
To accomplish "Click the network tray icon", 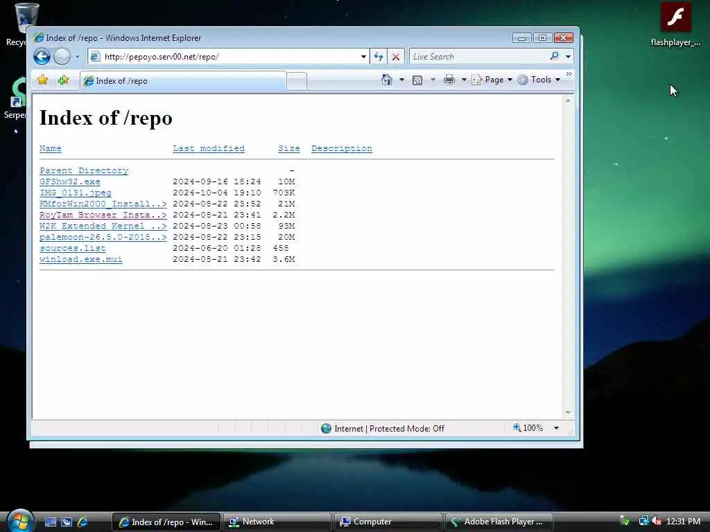I will 643,522.
